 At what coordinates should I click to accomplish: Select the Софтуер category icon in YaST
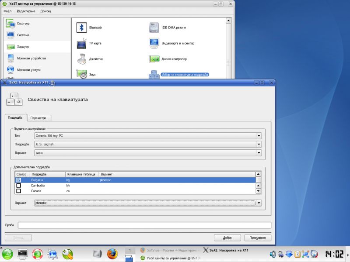click(10, 24)
